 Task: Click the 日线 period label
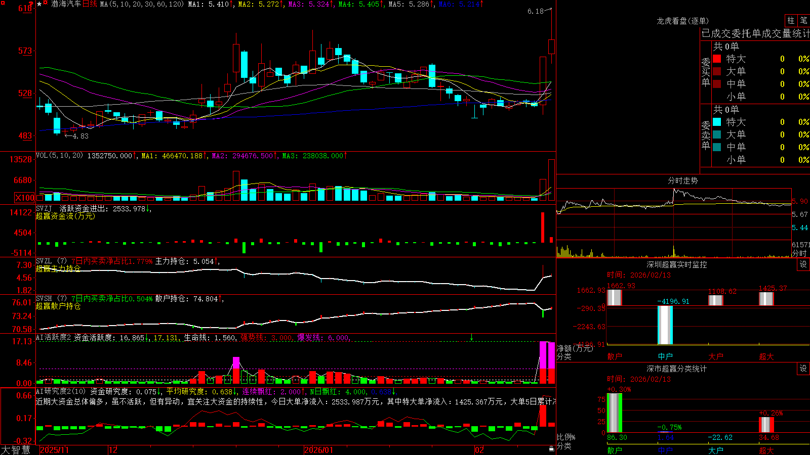89,4
